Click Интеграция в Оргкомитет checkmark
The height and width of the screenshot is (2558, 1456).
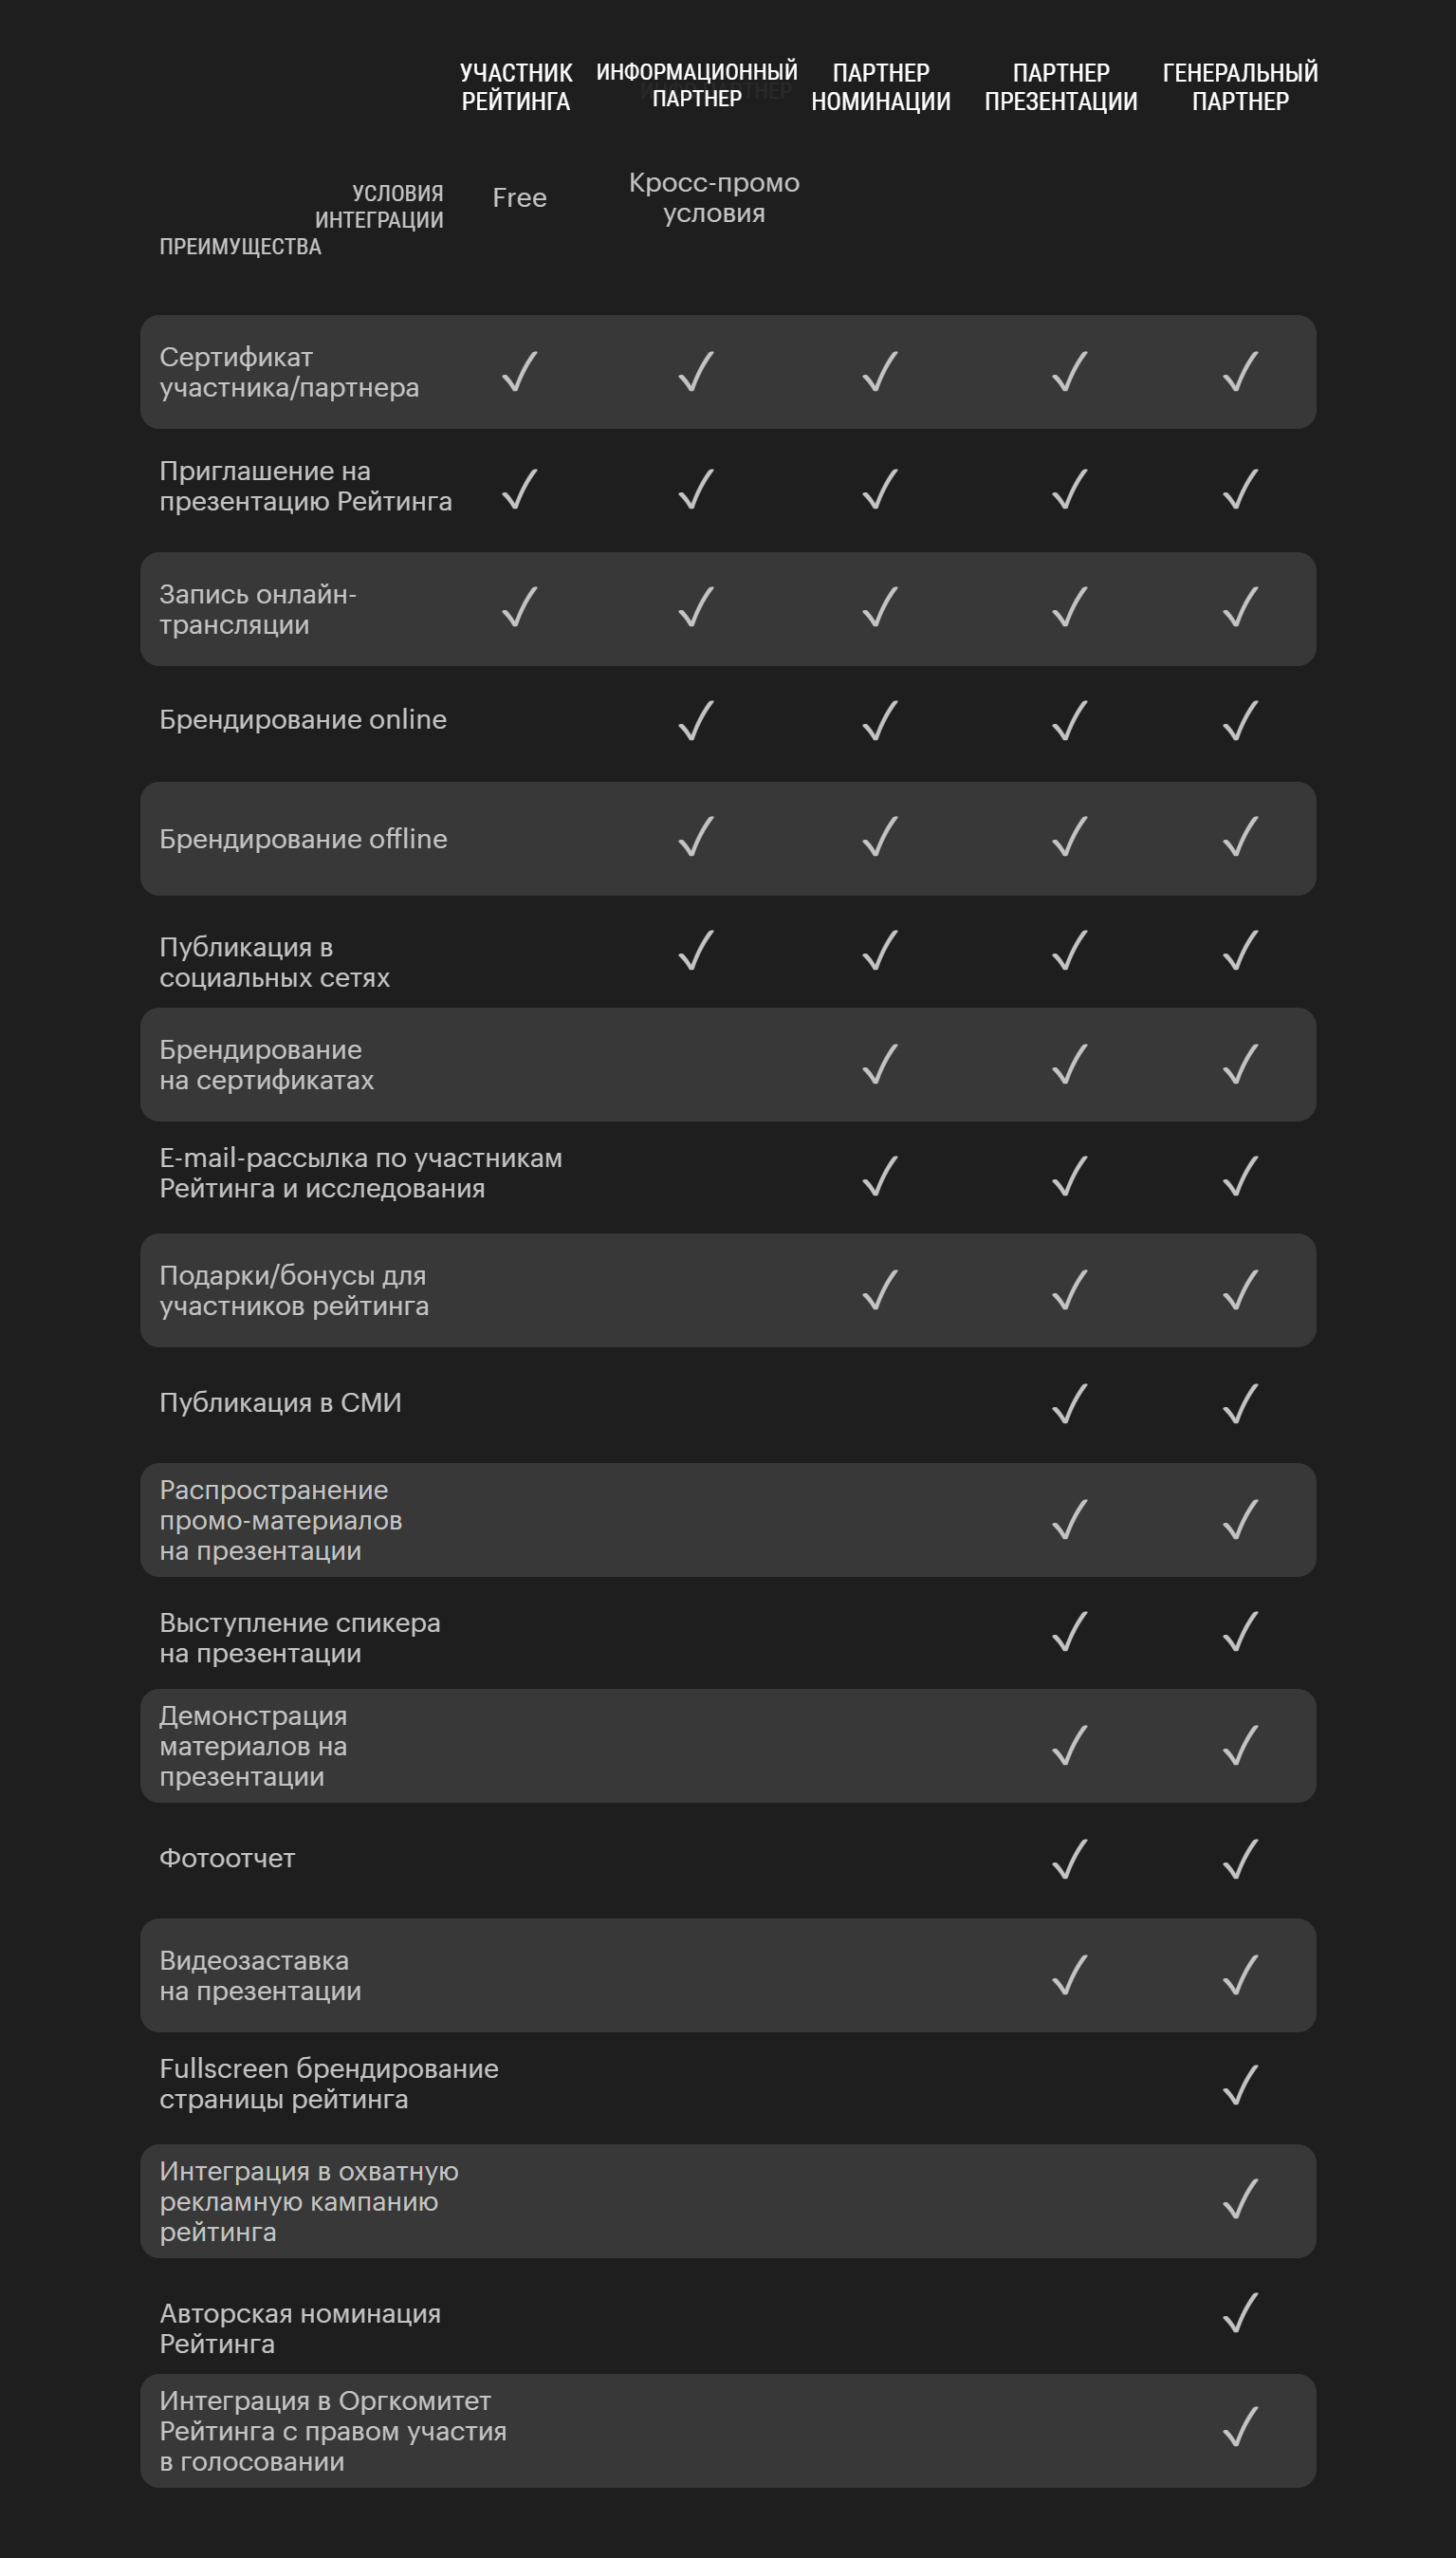coord(1240,2427)
